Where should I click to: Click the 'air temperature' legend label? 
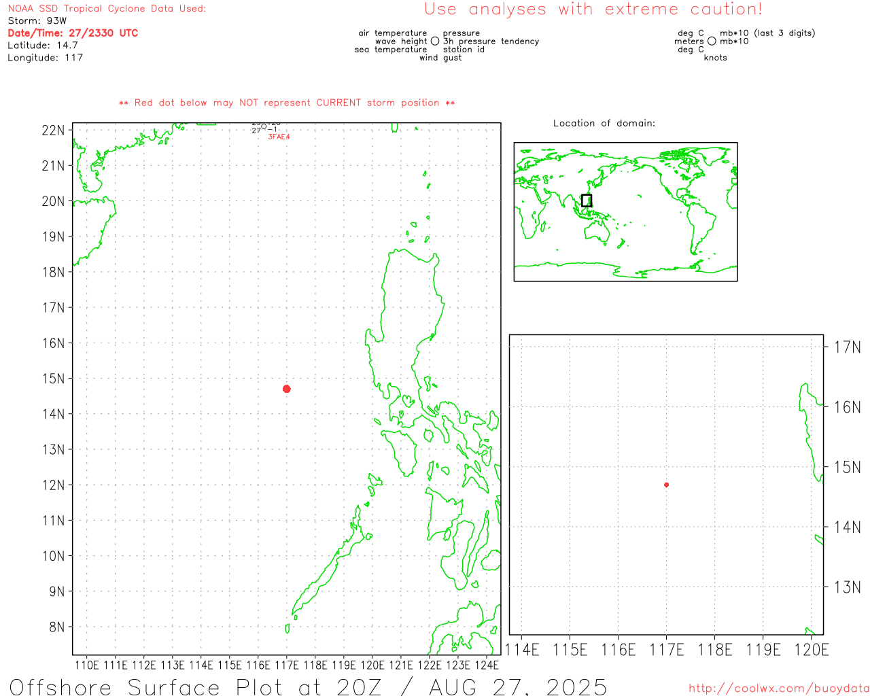[x=393, y=33]
